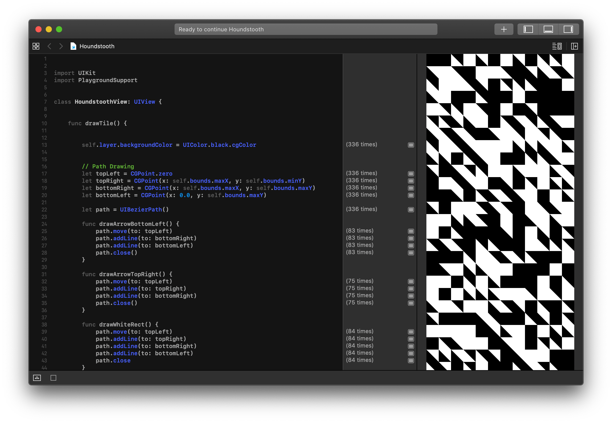This screenshot has height=423, width=612.
Task: Select Houndstooth file in jump bar
Action: click(97, 46)
